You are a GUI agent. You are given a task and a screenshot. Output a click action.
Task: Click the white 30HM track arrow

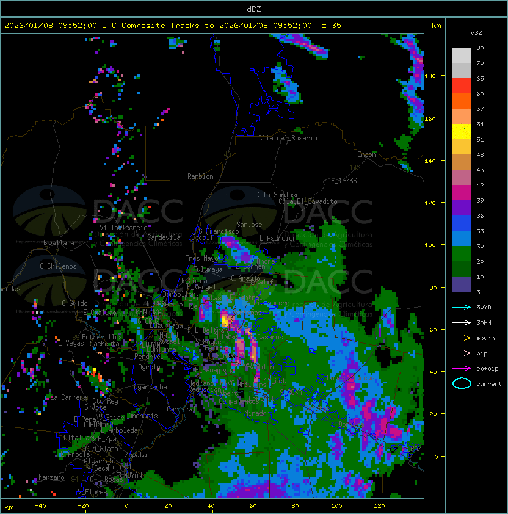(462, 323)
